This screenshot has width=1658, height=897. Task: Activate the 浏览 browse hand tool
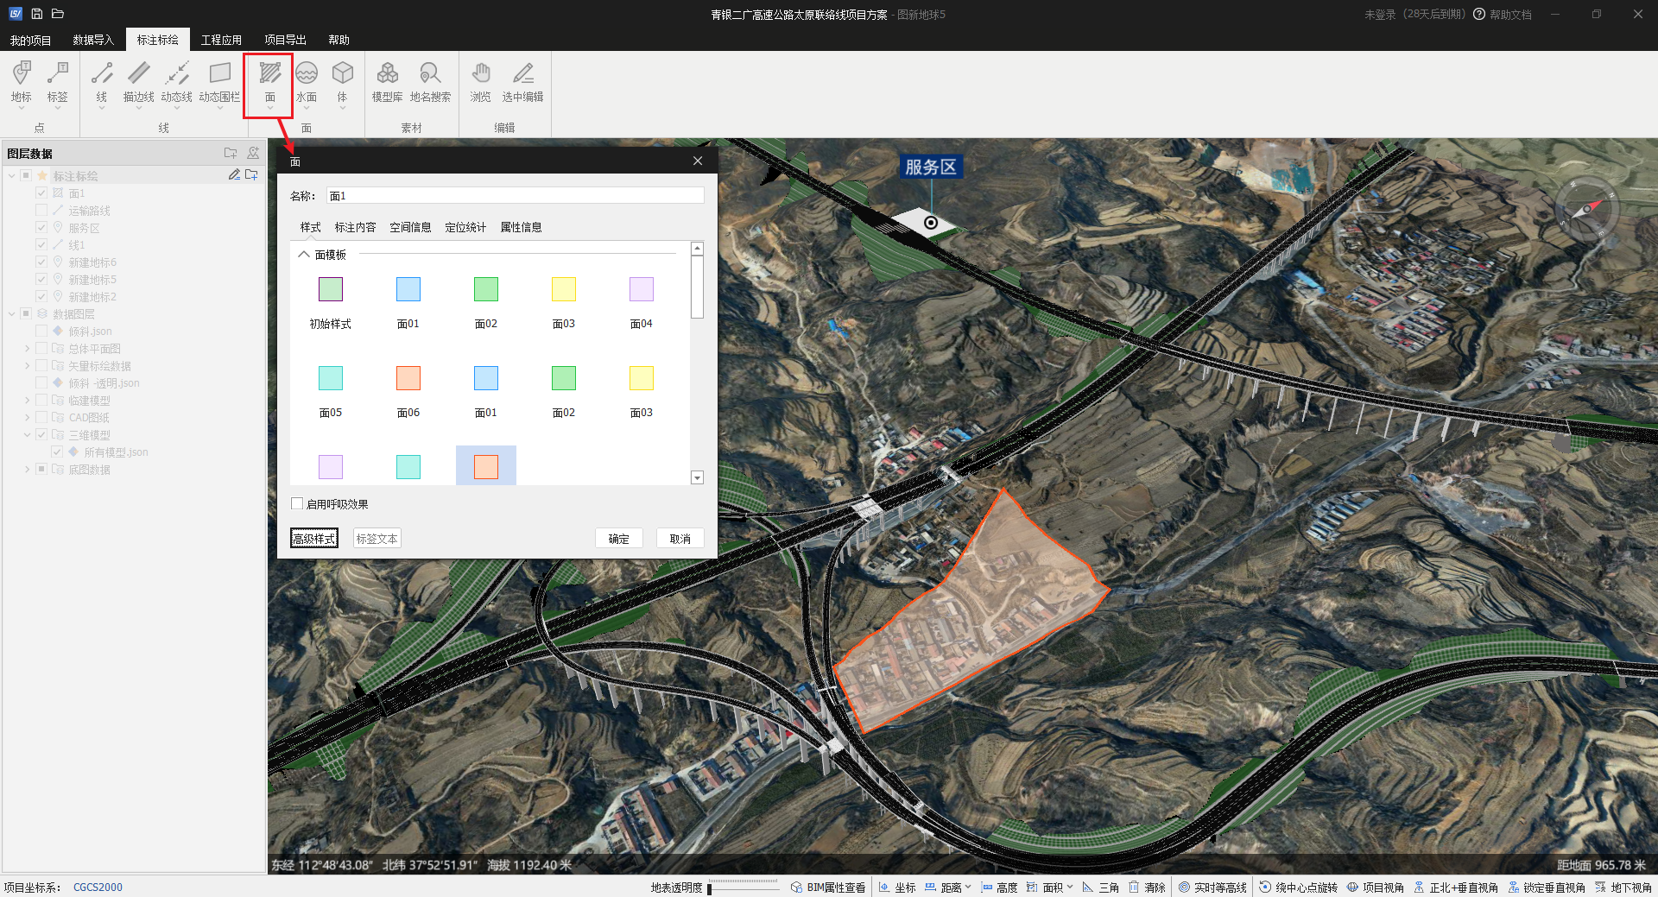click(x=481, y=82)
